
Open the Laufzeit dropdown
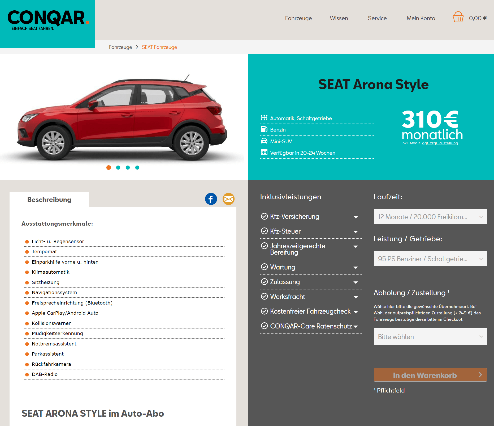(430, 217)
